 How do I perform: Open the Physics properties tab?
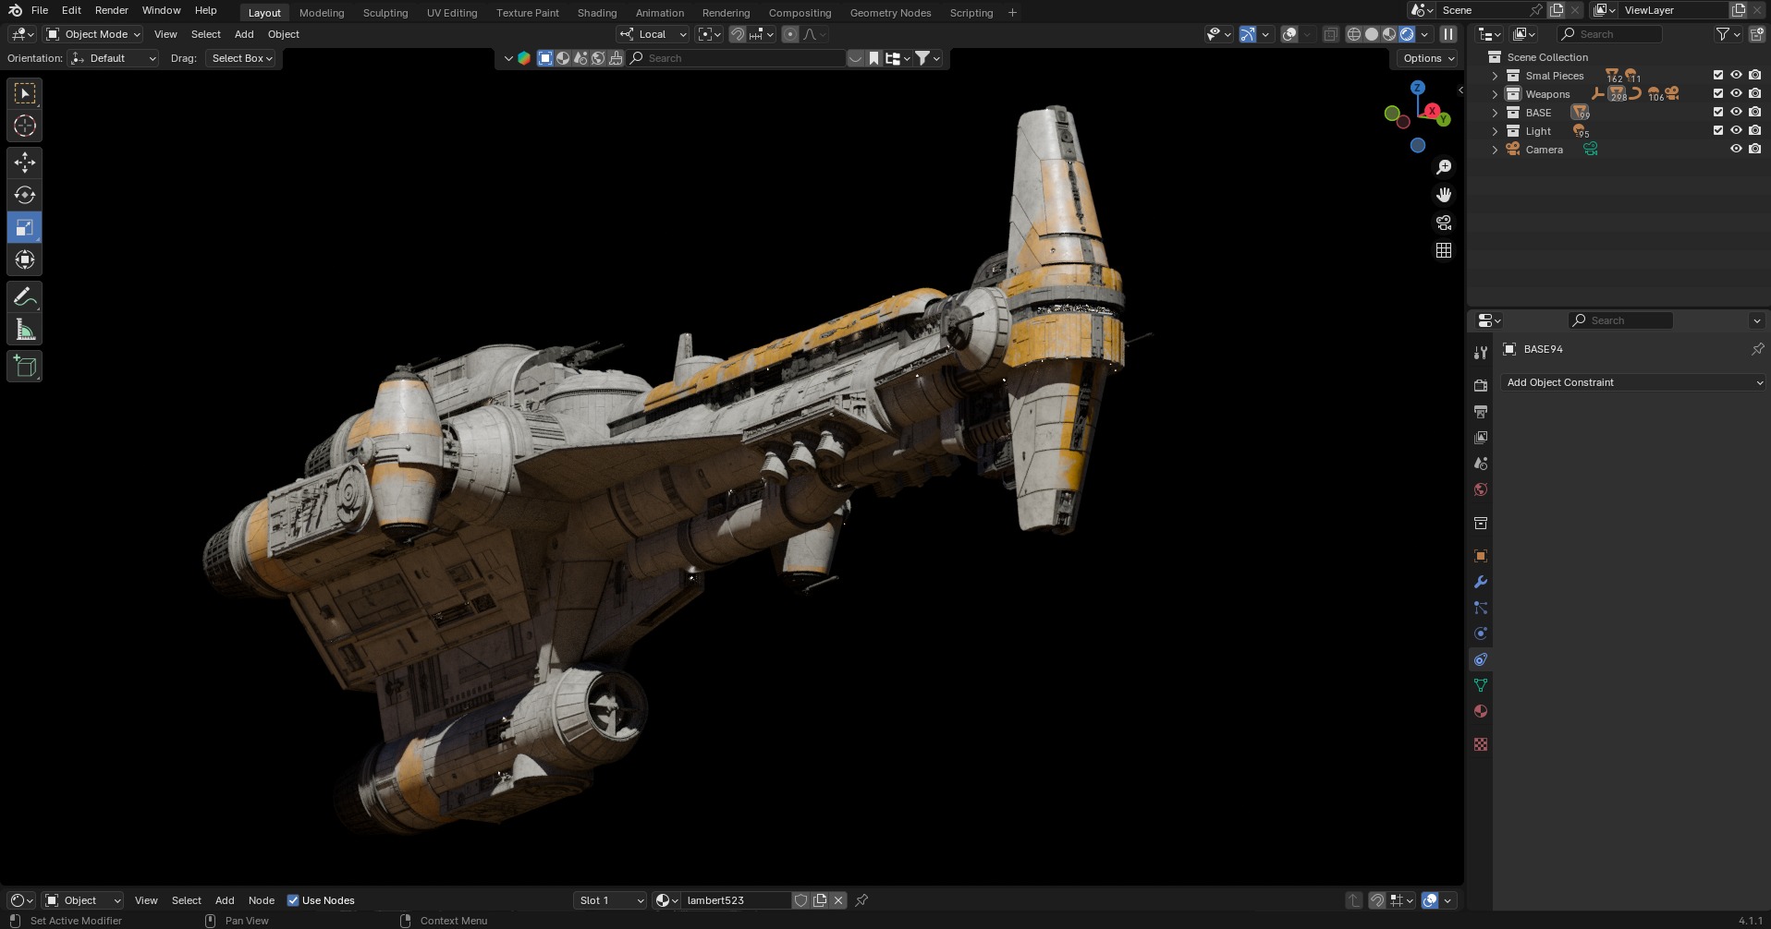point(1481,633)
